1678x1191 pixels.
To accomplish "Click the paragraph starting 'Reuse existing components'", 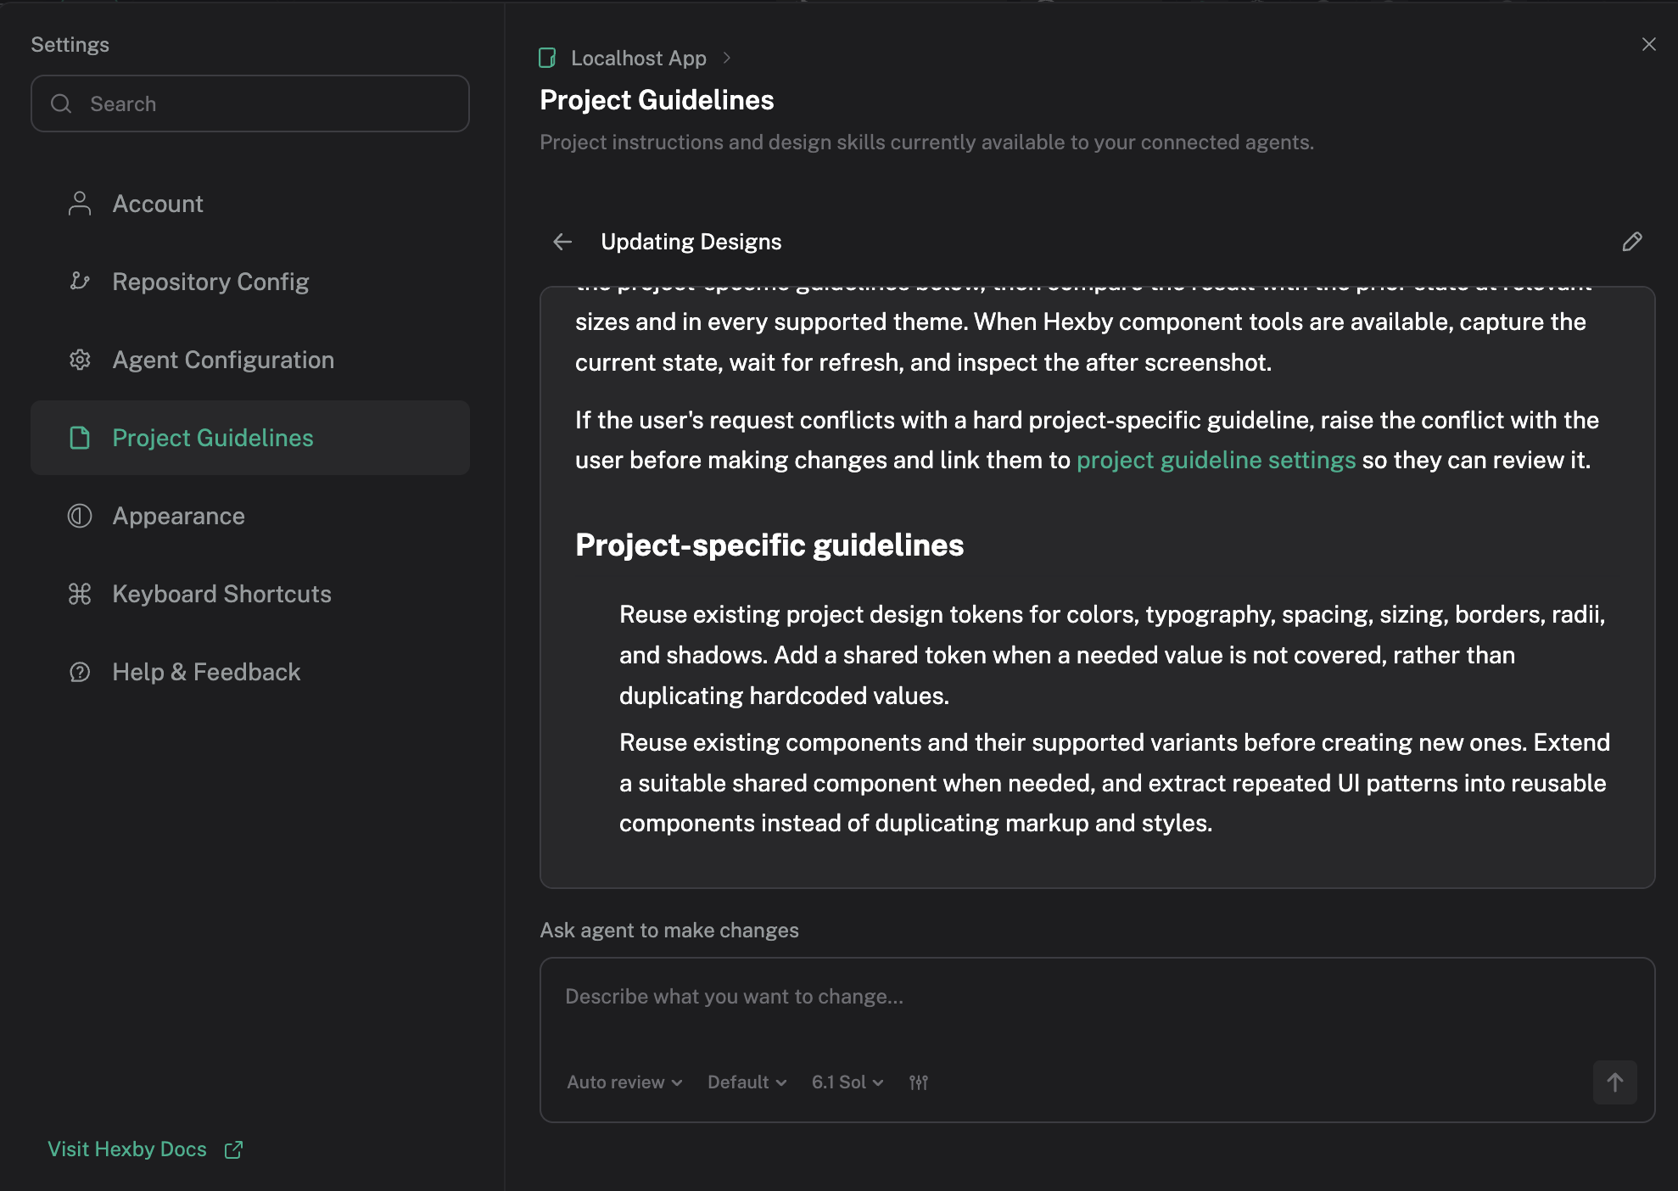I will (x=1115, y=783).
